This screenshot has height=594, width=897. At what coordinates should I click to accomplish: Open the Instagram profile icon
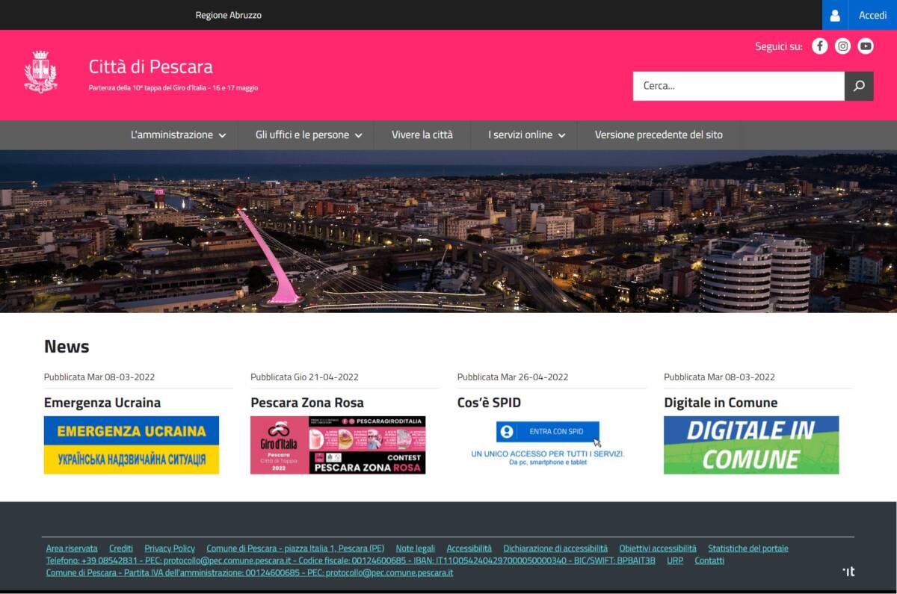click(x=842, y=46)
